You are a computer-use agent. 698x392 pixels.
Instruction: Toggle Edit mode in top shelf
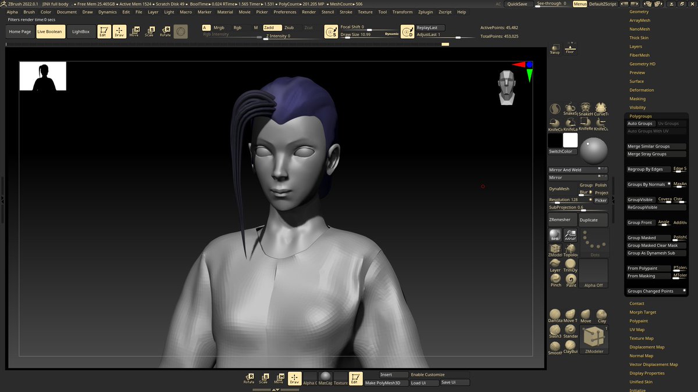coord(104,31)
